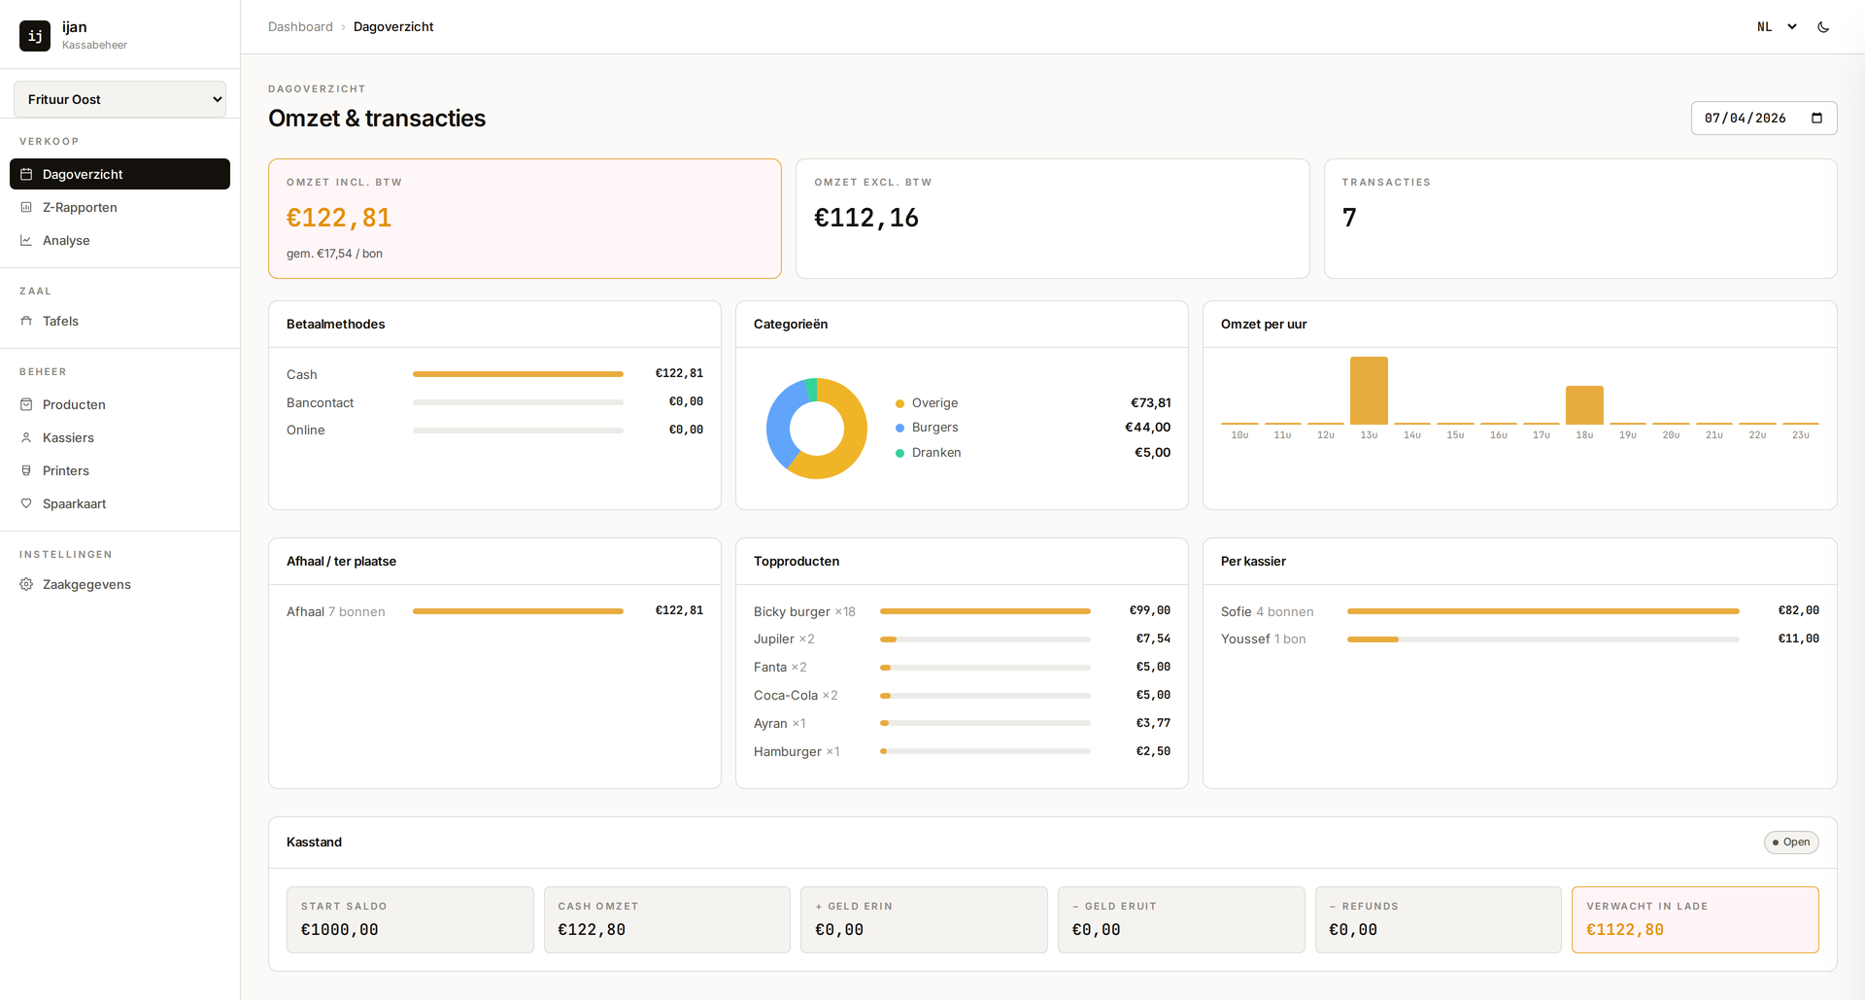
Task: Click Youssef 1 bon cashier row
Action: 1520,639
